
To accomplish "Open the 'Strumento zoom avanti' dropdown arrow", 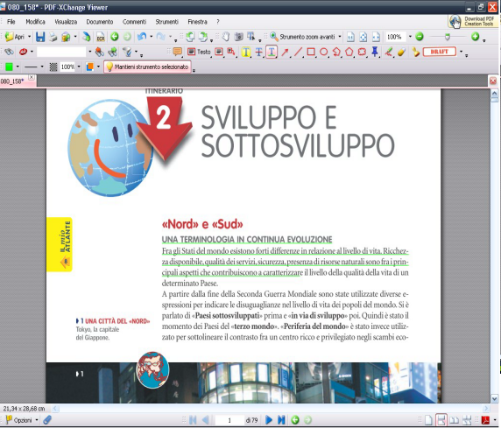I will [x=339, y=37].
